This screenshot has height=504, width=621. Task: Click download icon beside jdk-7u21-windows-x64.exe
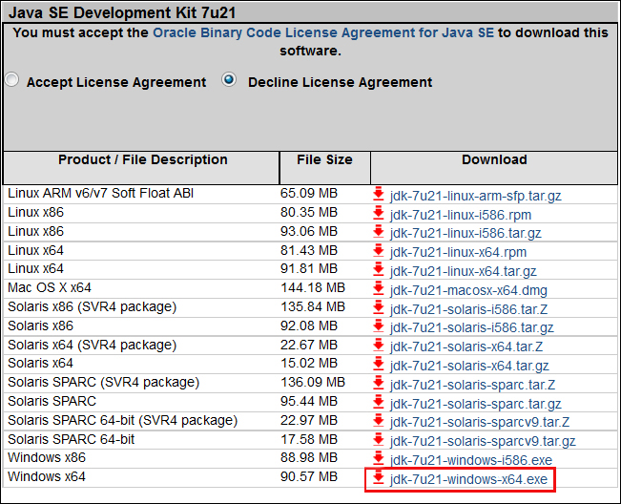(x=379, y=477)
